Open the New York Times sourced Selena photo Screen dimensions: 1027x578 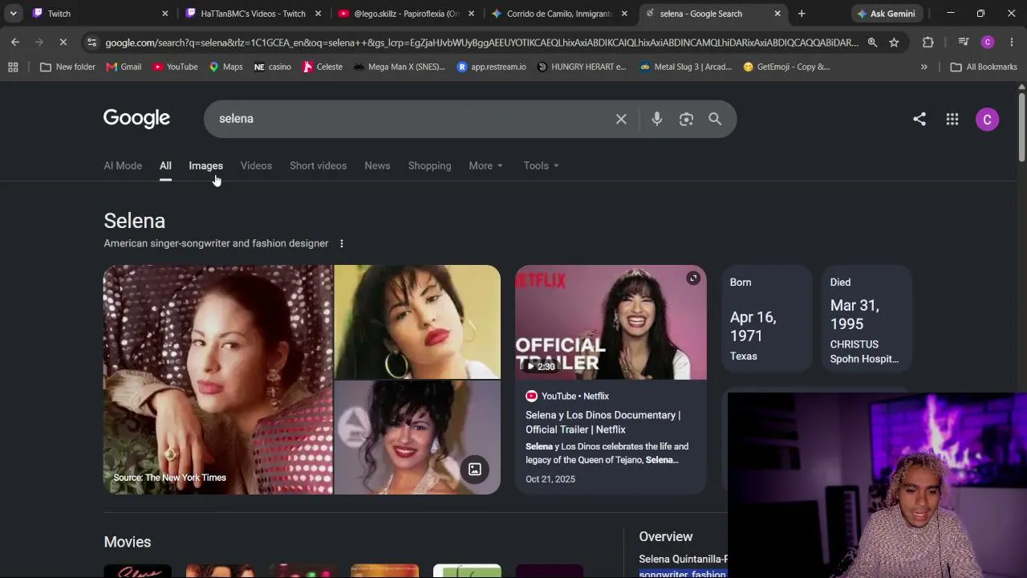217,379
